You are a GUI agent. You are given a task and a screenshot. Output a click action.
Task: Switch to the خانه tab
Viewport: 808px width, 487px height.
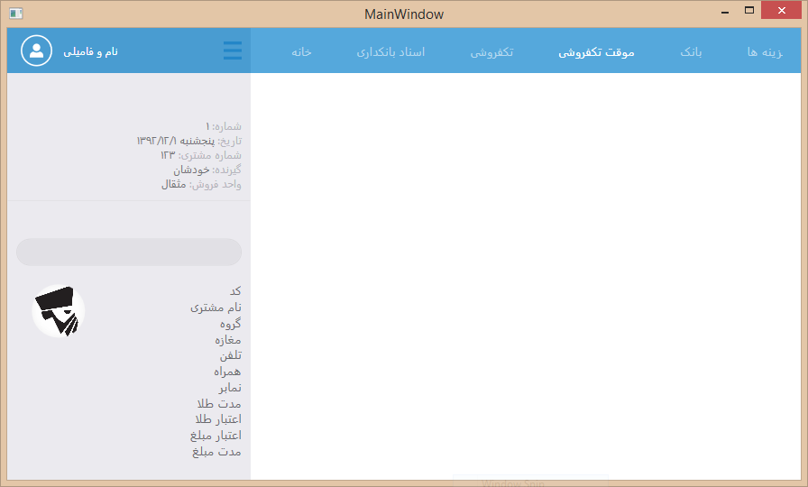click(x=301, y=52)
